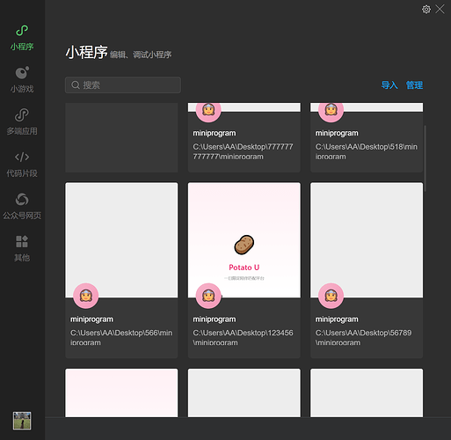The height and width of the screenshot is (440, 451).
Task: Click the 导入 import link
Action: tap(389, 85)
